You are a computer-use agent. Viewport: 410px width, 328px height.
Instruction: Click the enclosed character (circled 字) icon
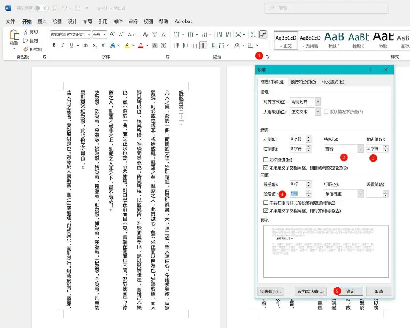click(x=163, y=45)
